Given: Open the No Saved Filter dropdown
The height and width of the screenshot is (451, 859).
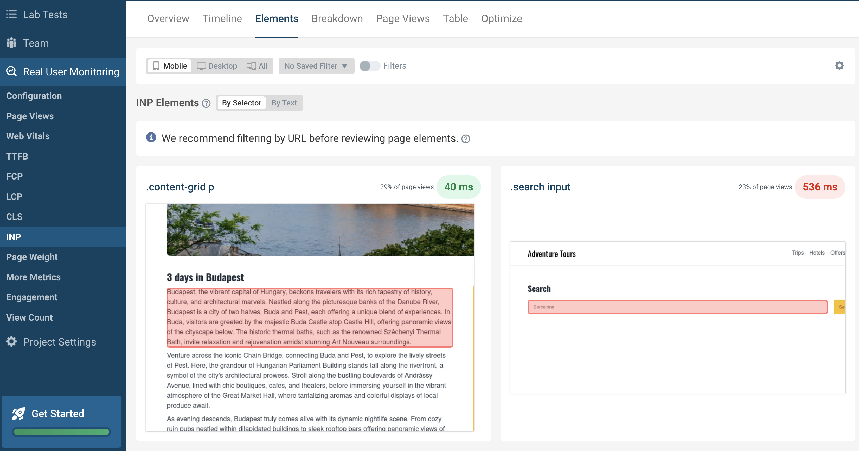Looking at the screenshot, I should (315, 65).
